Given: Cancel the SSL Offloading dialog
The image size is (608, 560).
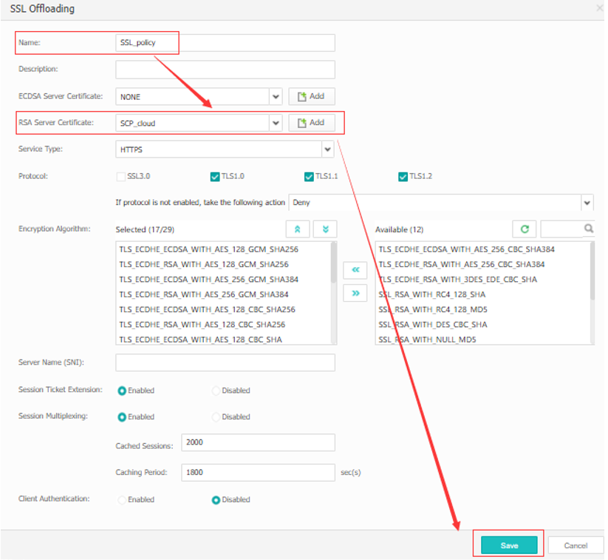Looking at the screenshot, I should coord(575,545).
